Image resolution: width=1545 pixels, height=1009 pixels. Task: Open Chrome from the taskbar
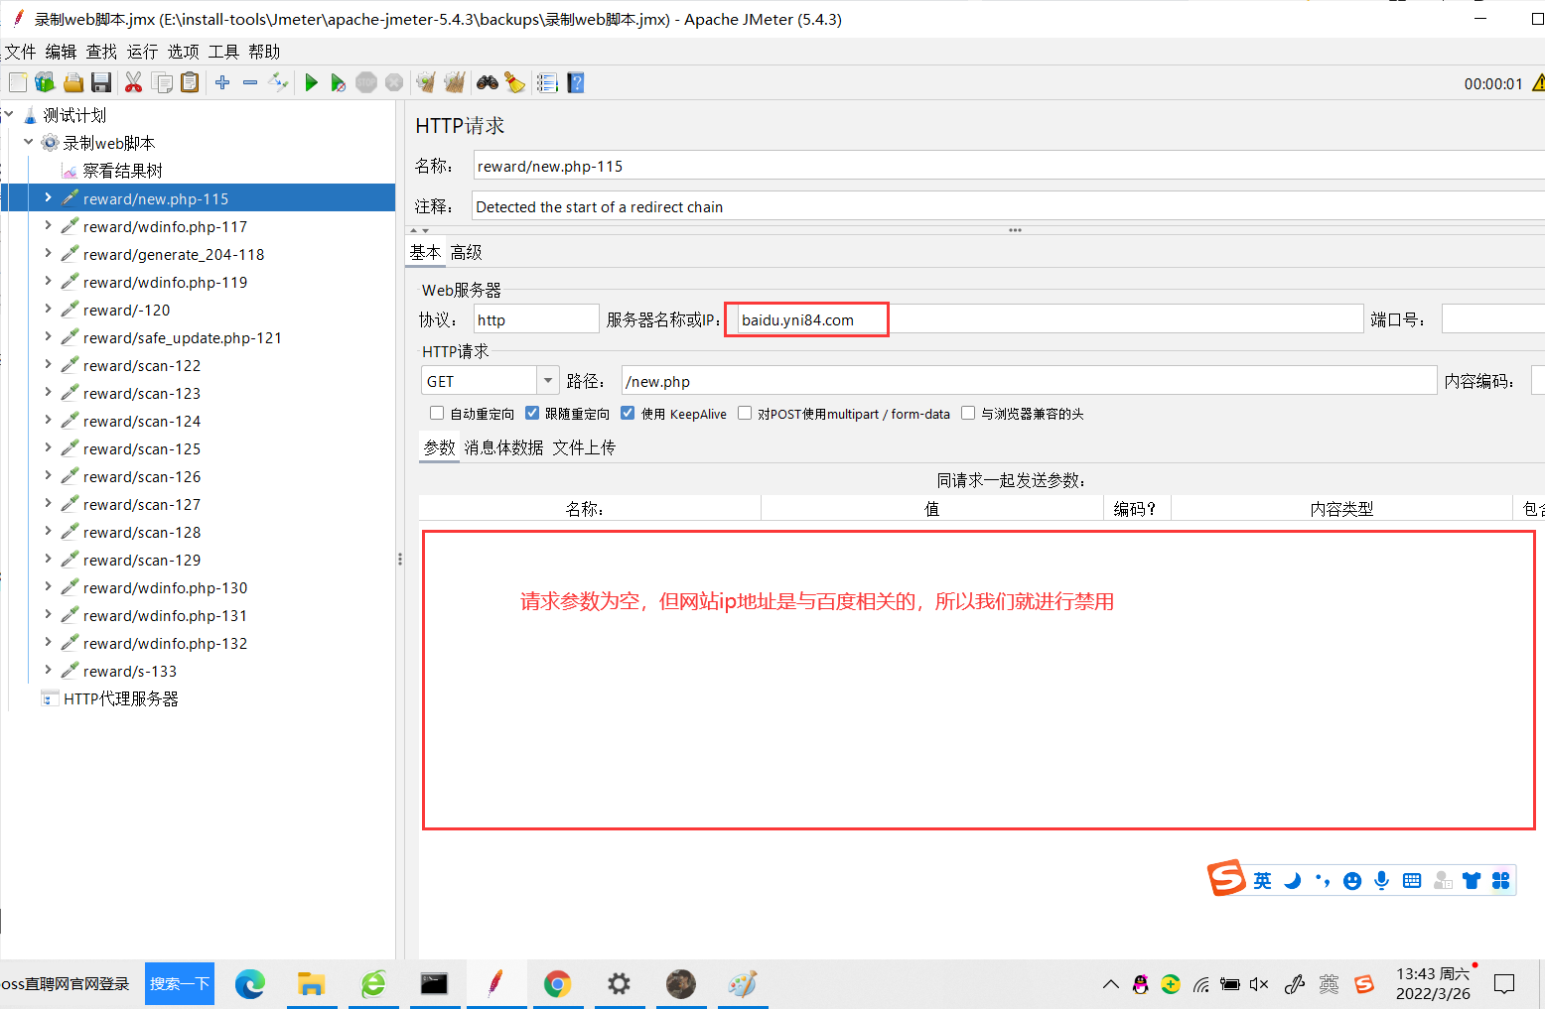point(557,984)
